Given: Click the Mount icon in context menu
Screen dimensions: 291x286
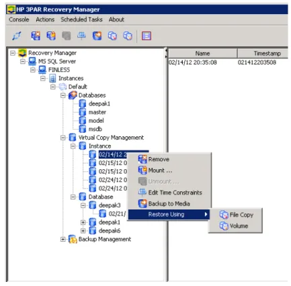Looking at the screenshot, I should point(142,171).
